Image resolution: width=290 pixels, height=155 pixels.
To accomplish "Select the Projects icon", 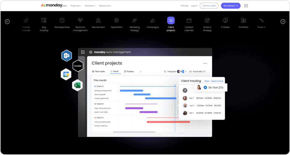I will (x=261, y=20).
